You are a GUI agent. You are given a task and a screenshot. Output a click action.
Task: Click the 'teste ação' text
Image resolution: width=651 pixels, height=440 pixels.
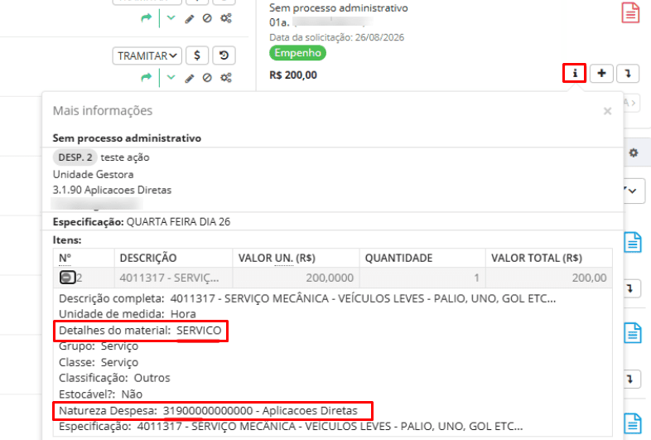coord(125,157)
